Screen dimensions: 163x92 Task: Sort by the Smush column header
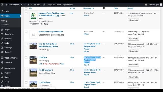coord(130,8)
